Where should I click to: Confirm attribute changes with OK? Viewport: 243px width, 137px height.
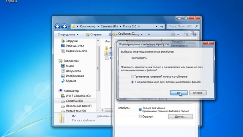point(179,93)
